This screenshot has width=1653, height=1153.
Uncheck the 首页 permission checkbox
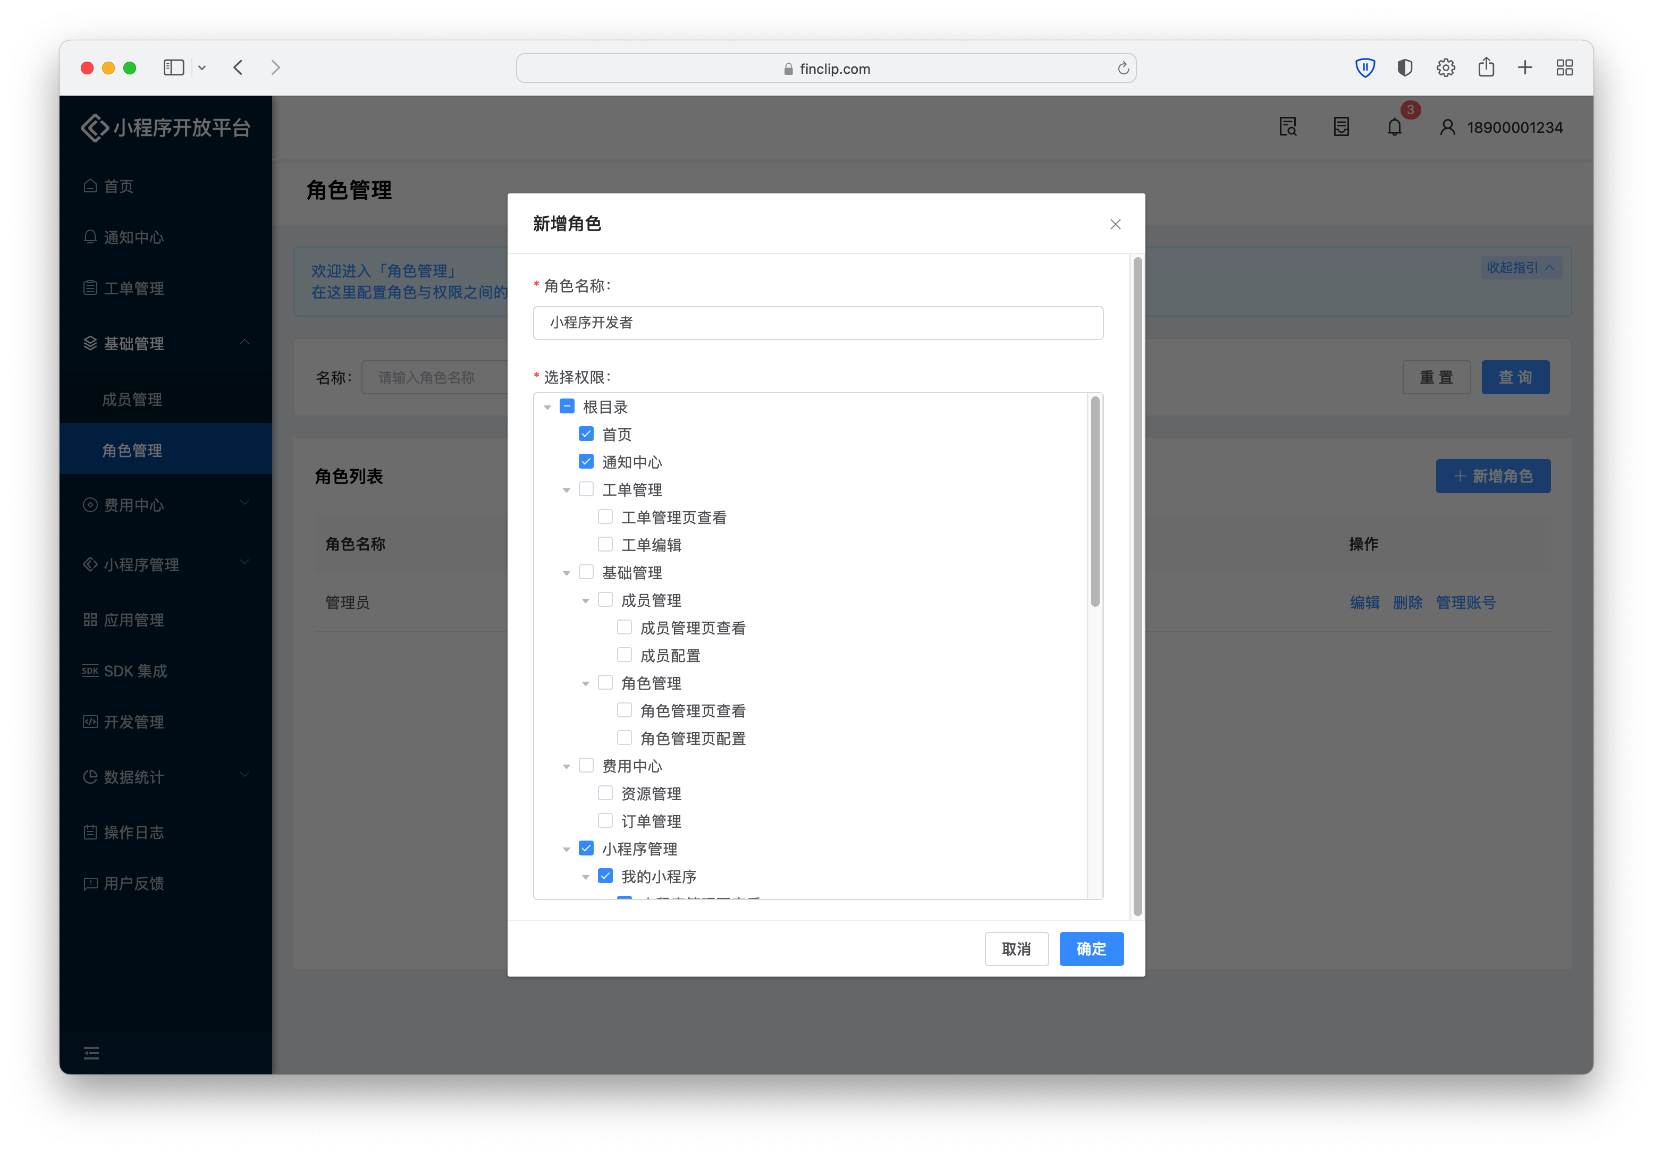(x=586, y=434)
